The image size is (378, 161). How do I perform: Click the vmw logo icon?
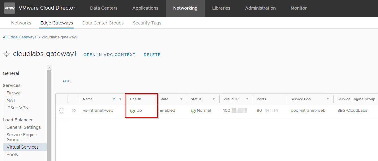coord(9,8)
